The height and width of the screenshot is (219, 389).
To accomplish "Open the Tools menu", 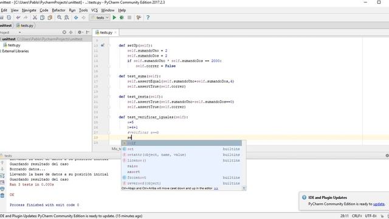I will point(83,10).
